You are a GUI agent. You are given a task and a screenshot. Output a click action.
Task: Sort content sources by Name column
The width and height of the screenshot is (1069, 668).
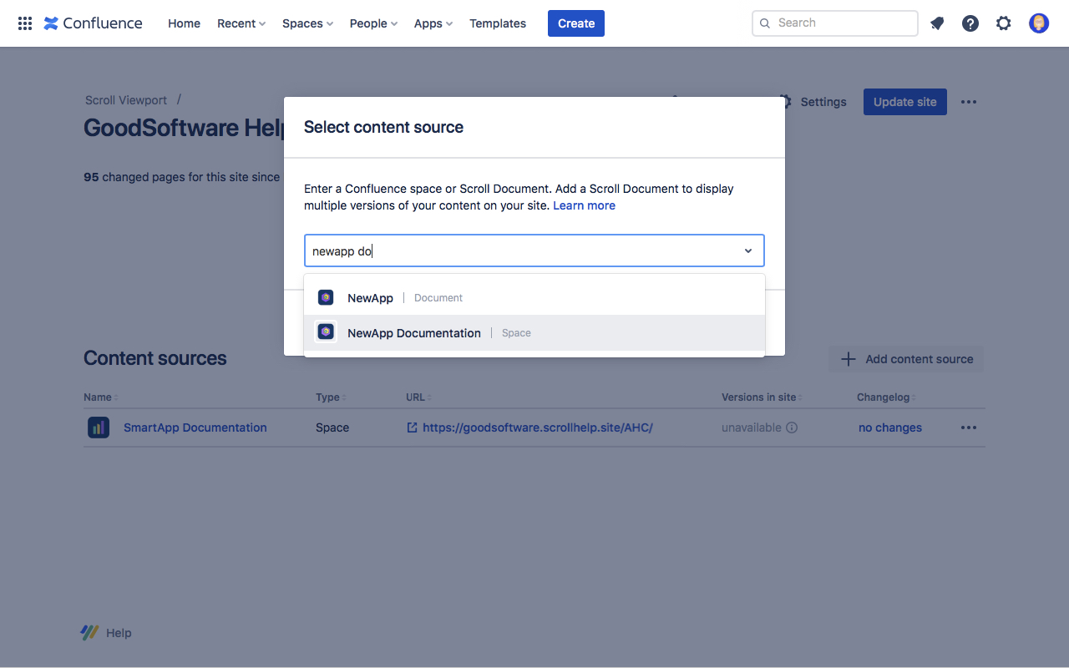pyautogui.click(x=100, y=397)
